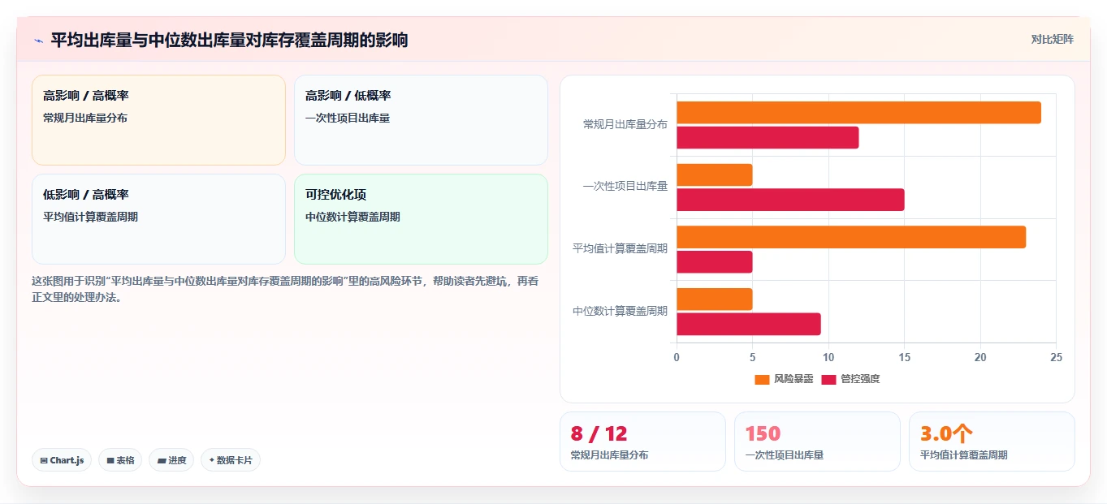Click the red bar for 常规月出库量分布

pyautogui.click(x=768, y=138)
